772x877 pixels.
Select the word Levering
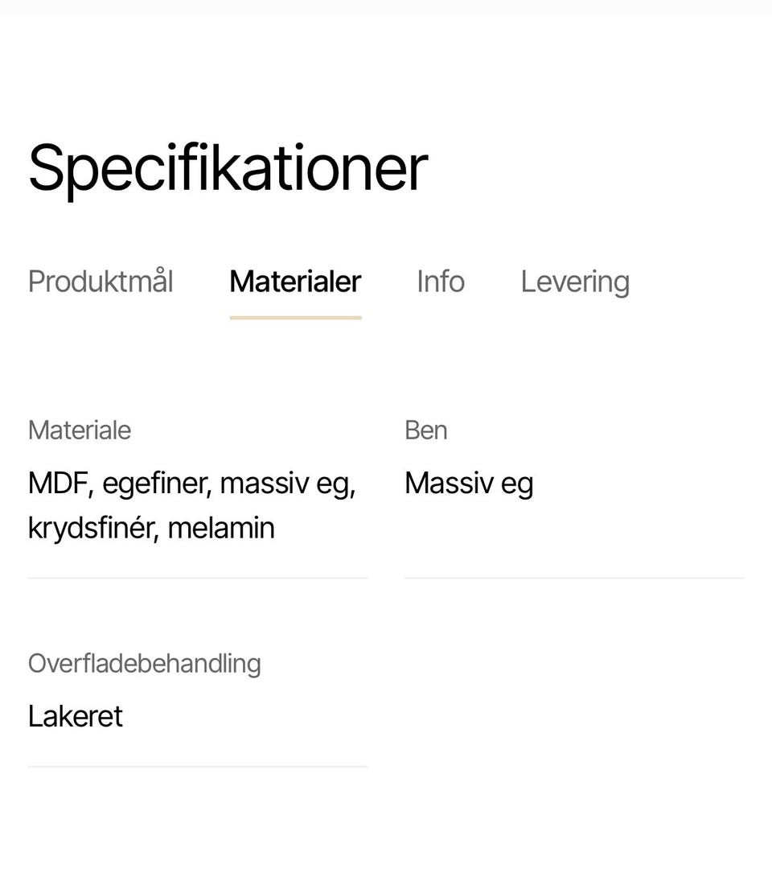575,282
